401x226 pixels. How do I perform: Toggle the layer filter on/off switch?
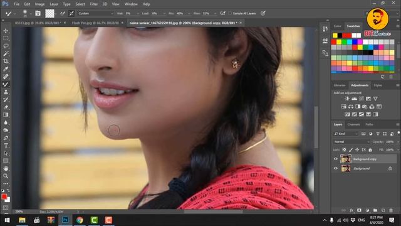pyautogui.click(x=398, y=132)
